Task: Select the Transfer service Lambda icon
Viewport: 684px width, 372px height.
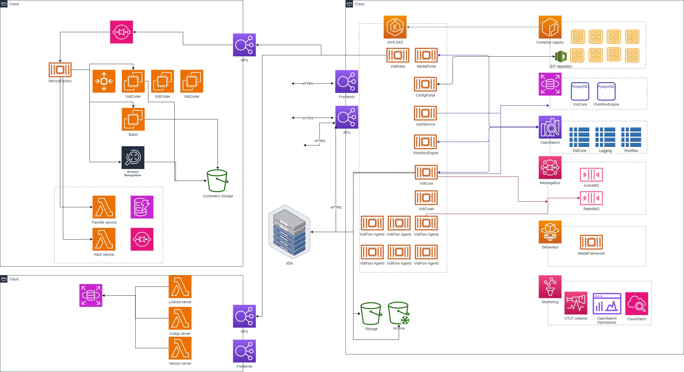Action: point(104,207)
